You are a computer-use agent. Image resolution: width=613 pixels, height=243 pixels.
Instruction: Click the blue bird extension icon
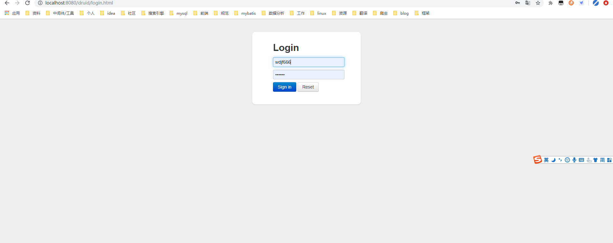pyautogui.click(x=581, y=3)
